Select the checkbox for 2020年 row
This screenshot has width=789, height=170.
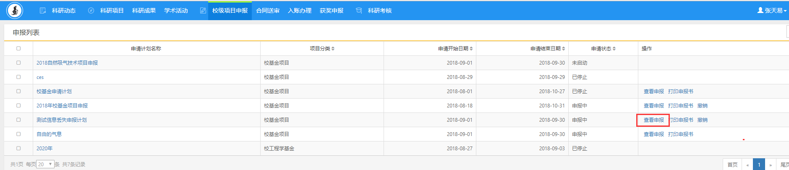click(x=18, y=148)
